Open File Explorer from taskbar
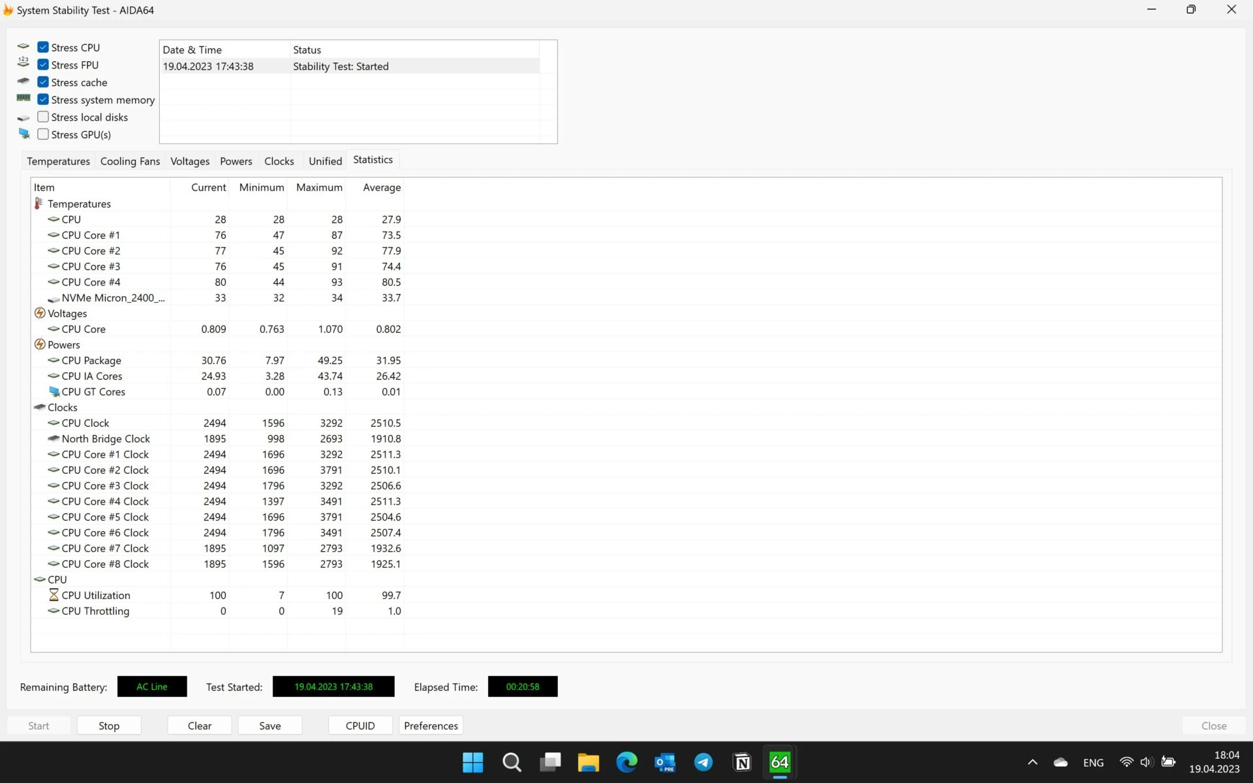Viewport: 1253px width, 783px height. point(588,762)
